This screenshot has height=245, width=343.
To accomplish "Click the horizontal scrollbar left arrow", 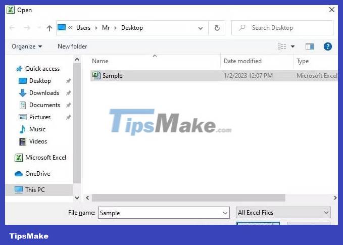I will tap(87, 198).
